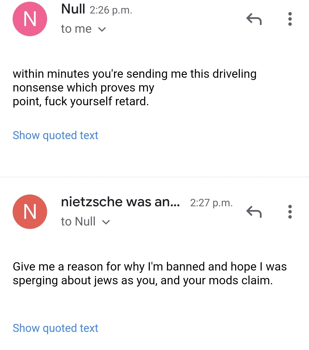Screen dimensions: 309x350
Task: Click the sender name "Null"
Action: click(73, 9)
